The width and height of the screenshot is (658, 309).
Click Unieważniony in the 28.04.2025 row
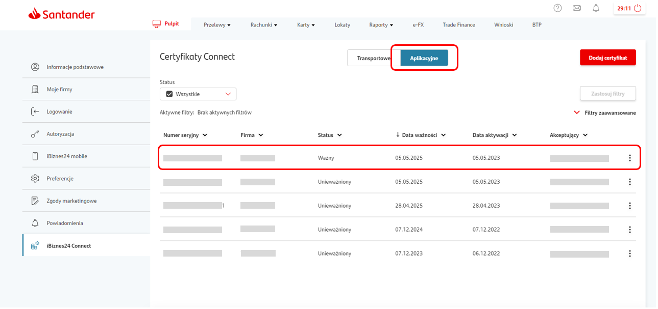pos(335,206)
